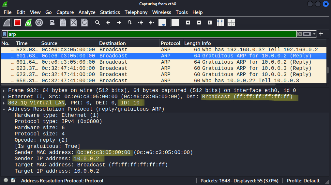Click the Find packet magnifier icon

pos(97,23)
